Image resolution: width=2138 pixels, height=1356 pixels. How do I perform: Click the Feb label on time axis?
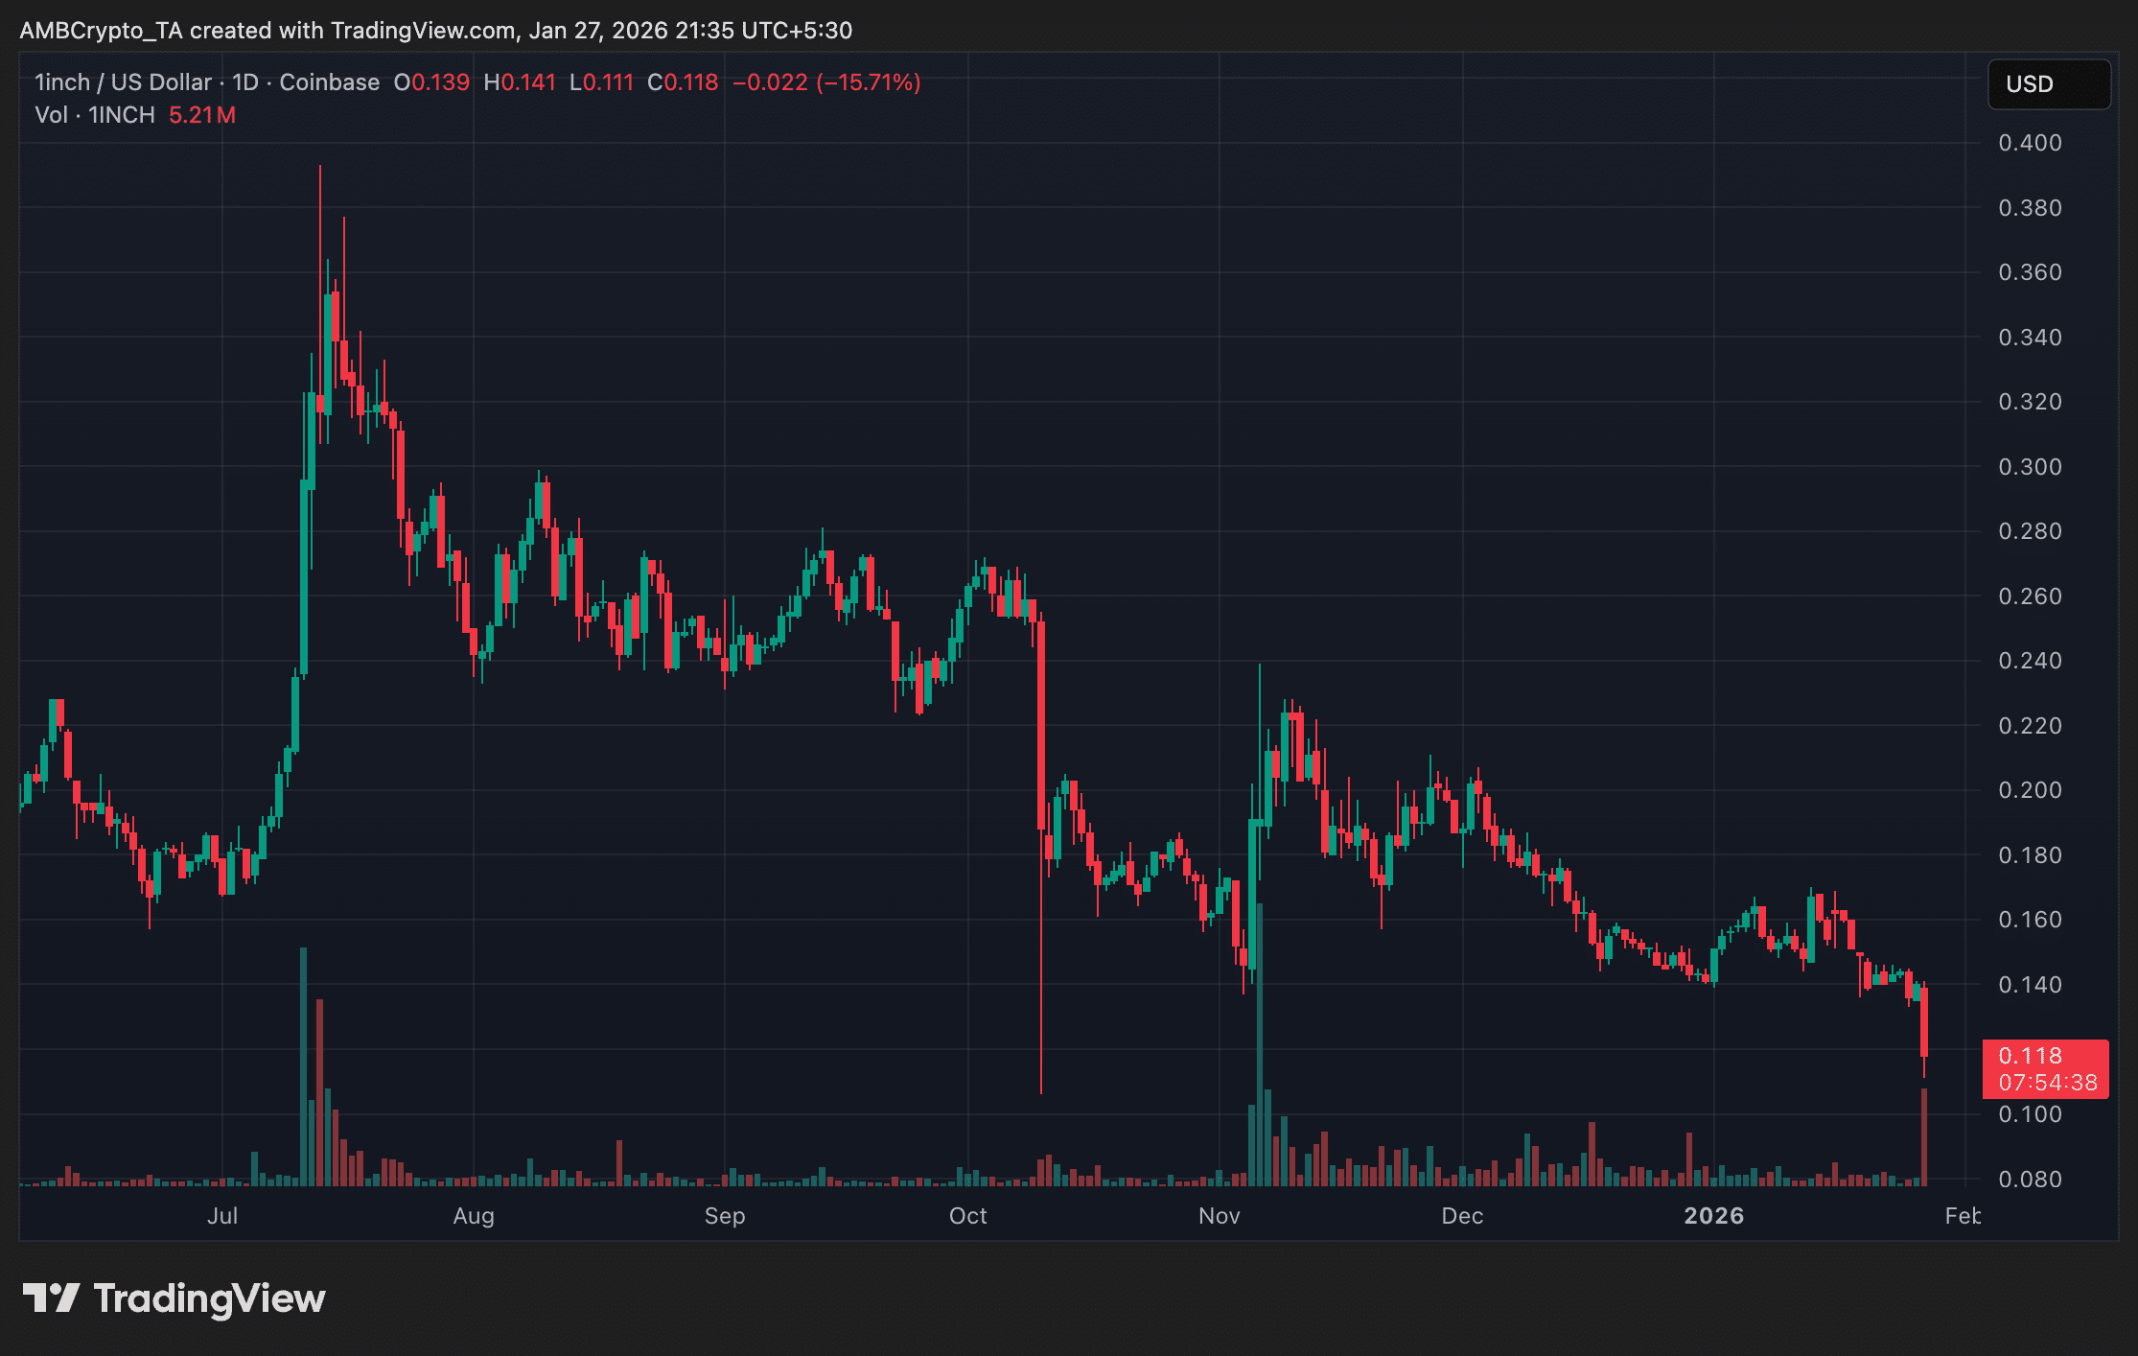[x=1962, y=1216]
